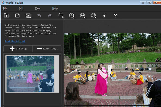Screen dimensions: 161x107
Task: Undo the last action with the arrow icon
Action: (x=39, y=15)
